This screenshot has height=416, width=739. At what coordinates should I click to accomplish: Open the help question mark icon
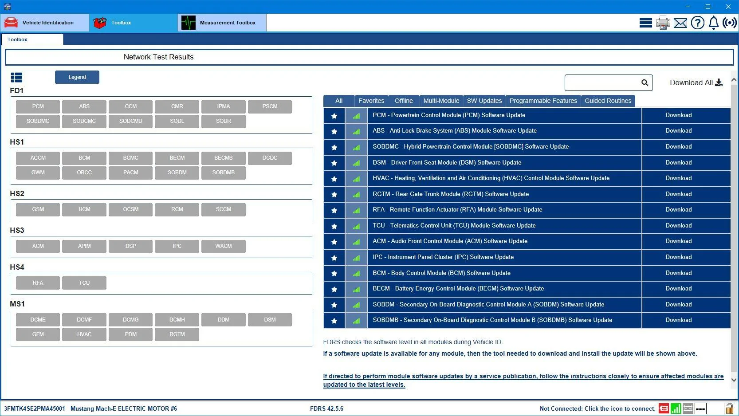(x=697, y=23)
